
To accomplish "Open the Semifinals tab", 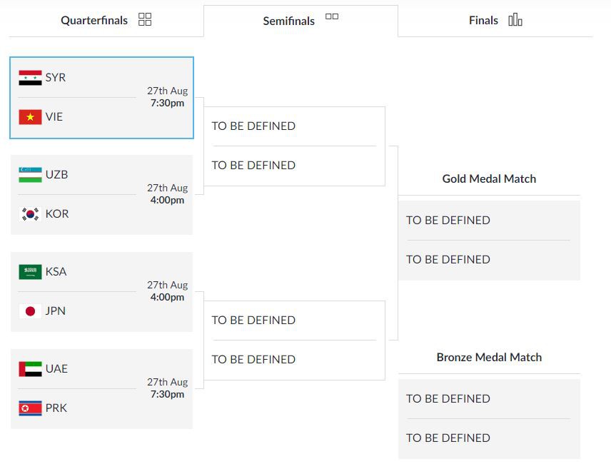I will [x=289, y=21].
